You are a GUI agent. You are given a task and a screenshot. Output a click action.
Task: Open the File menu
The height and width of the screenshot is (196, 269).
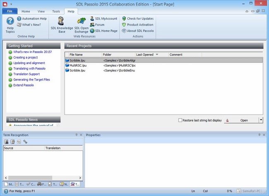click(10, 11)
